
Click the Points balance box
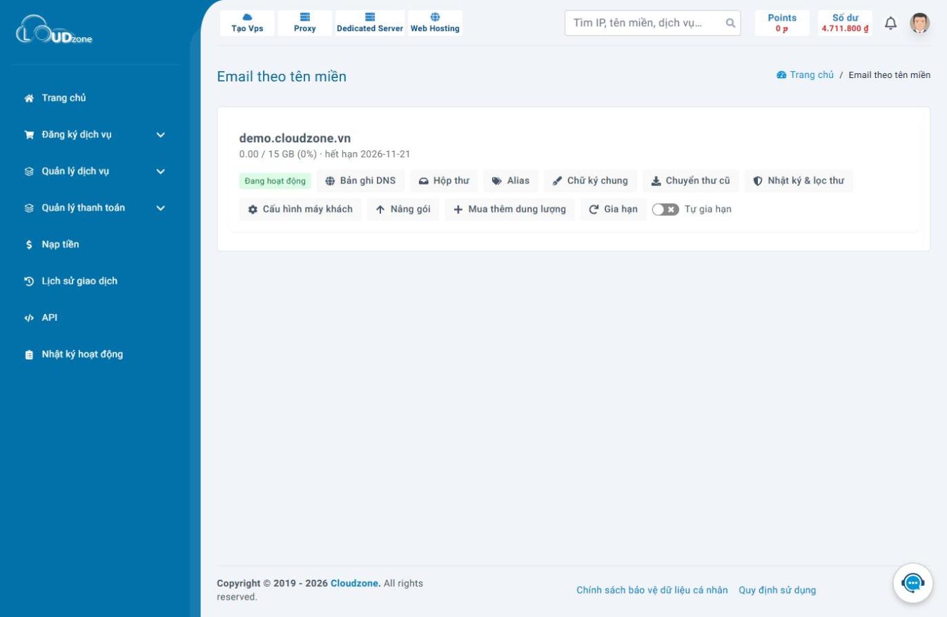[x=782, y=23]
